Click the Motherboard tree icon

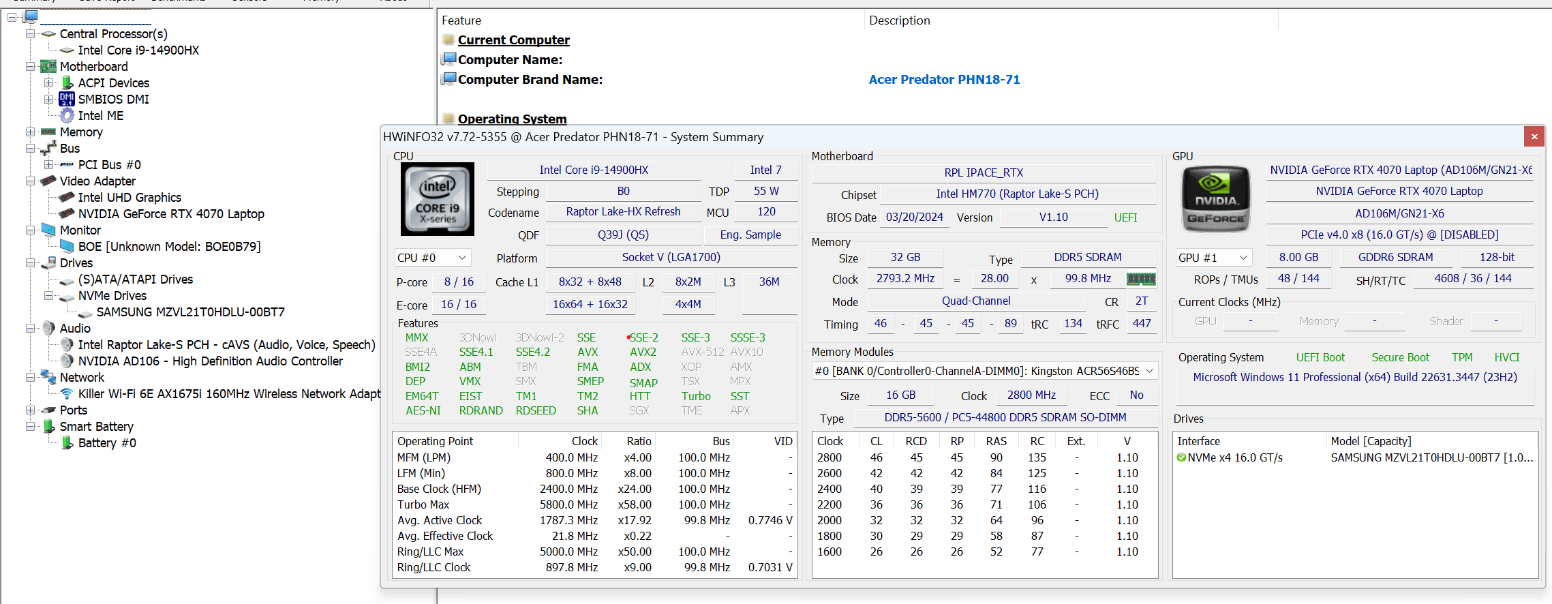pyautogui.click(x=48, y=67)
